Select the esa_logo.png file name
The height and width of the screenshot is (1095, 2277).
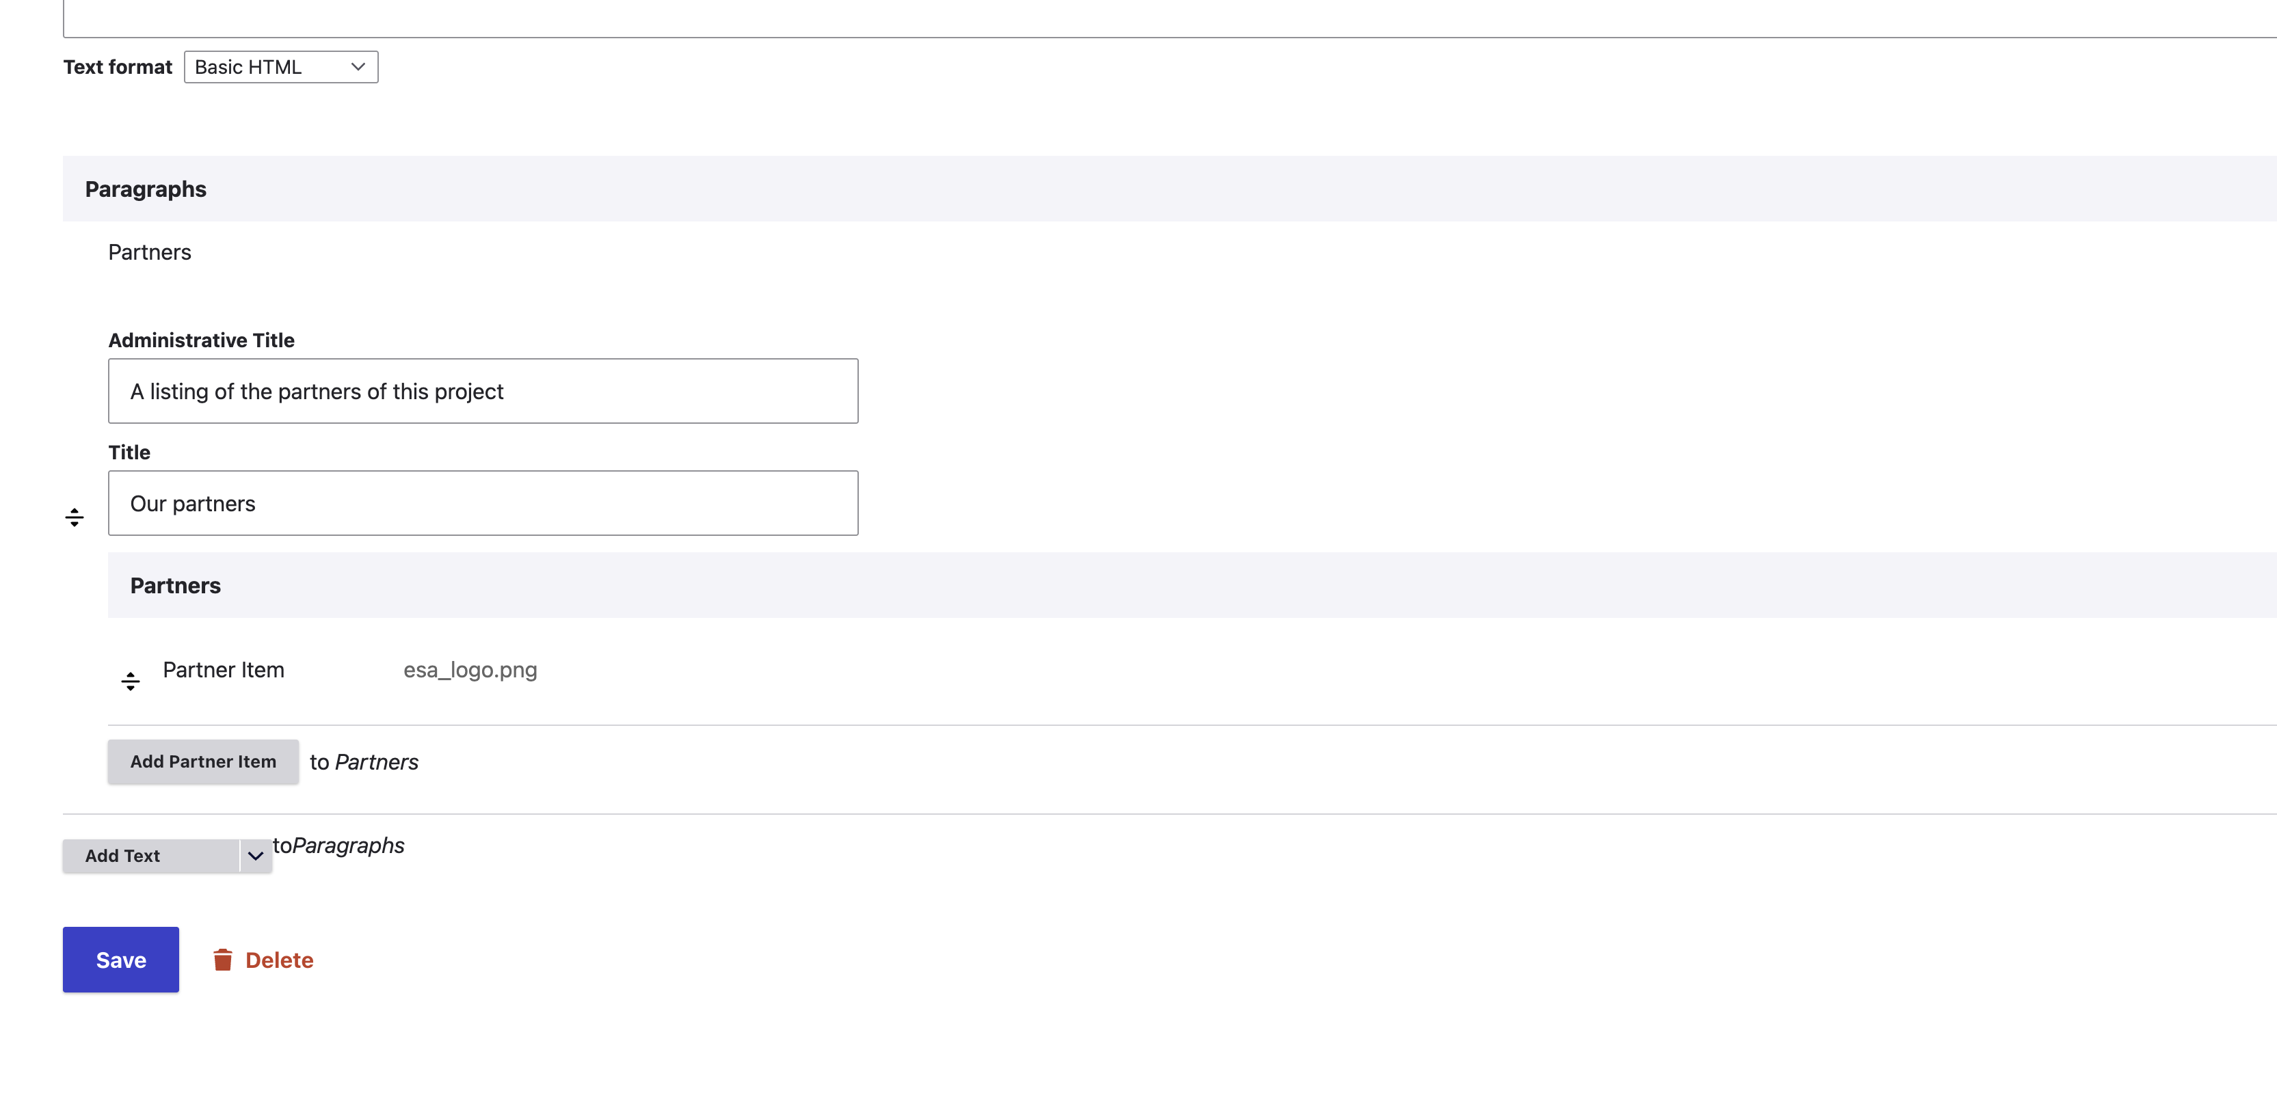point(470,670)
